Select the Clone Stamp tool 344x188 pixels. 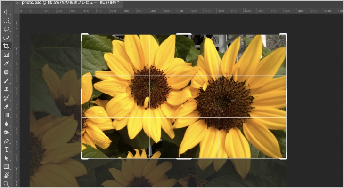7,89
